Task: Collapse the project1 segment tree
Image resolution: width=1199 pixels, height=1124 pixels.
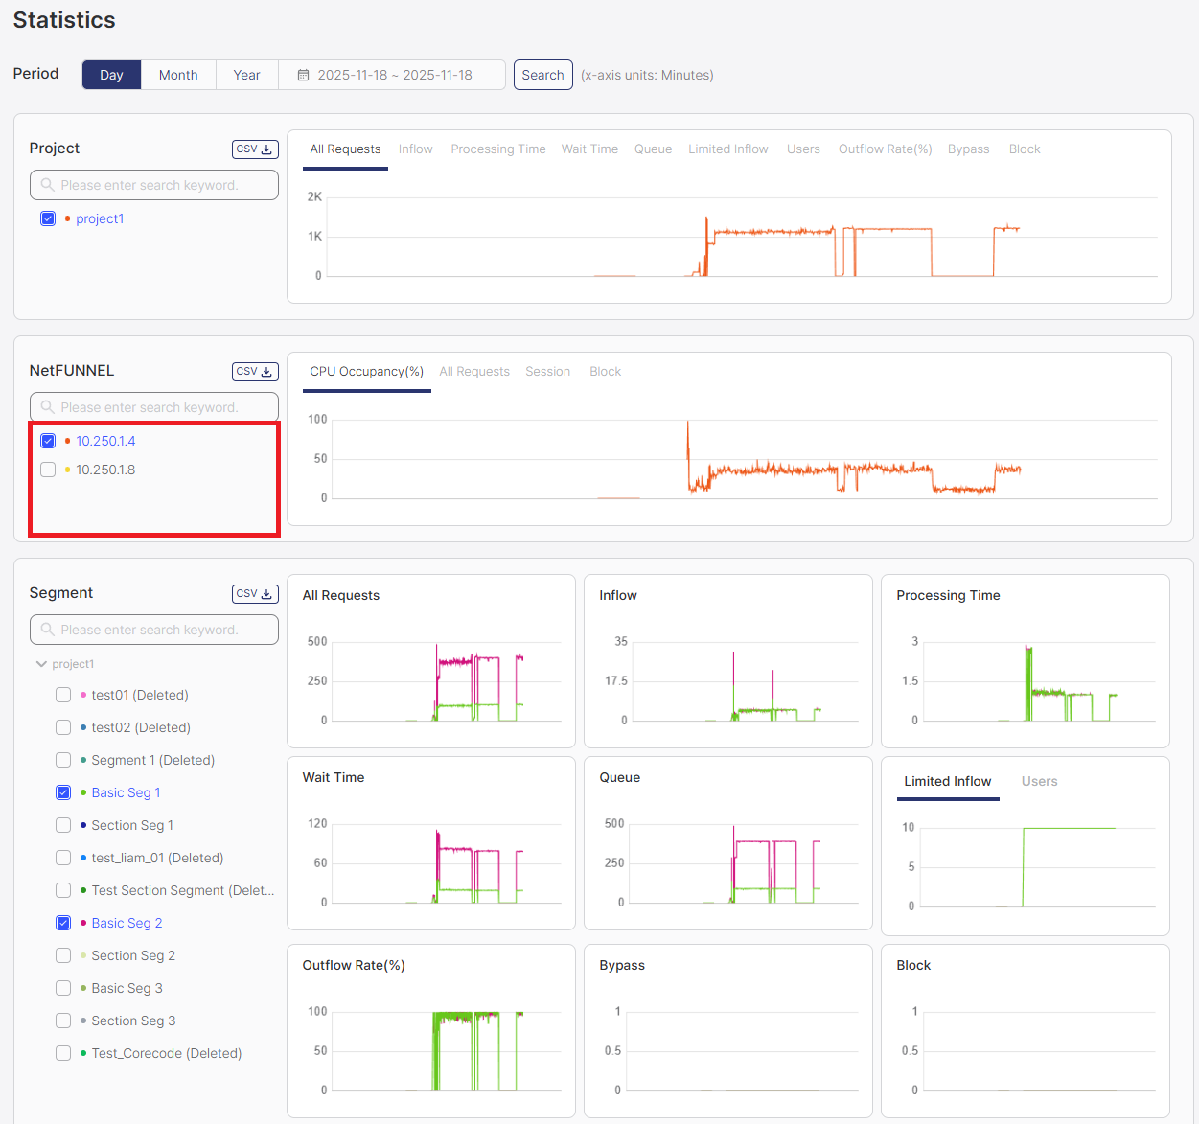Action: pos(41,663)
